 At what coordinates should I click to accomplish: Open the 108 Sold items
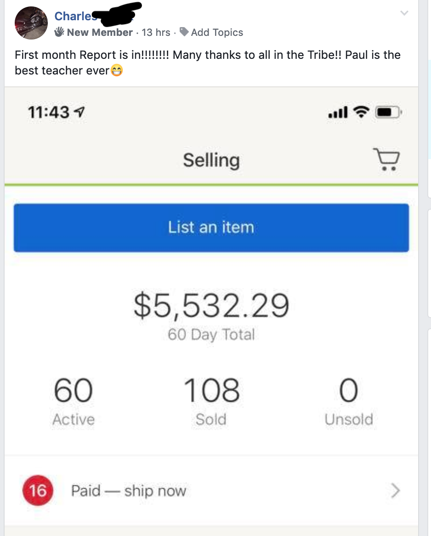point(211,401)
